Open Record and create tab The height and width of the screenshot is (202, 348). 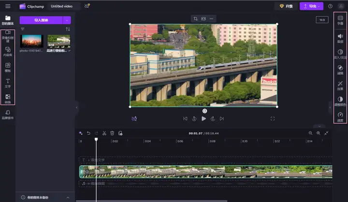coord(8,36)
